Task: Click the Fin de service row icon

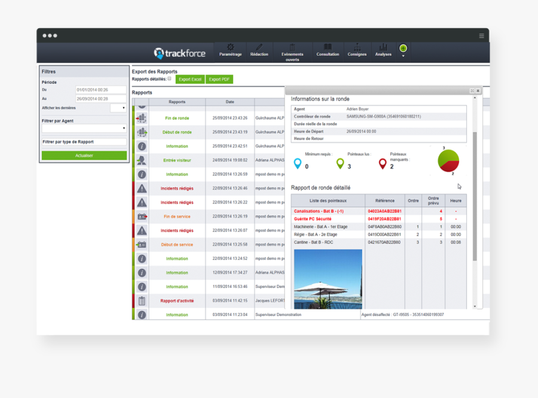Action: 142,217
